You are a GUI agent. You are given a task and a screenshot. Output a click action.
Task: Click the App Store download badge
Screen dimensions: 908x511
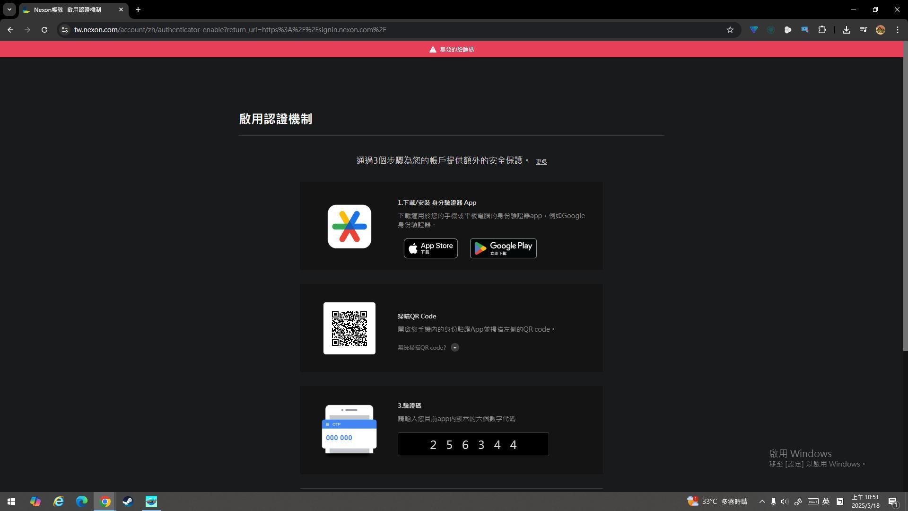[x=430, y=248]
